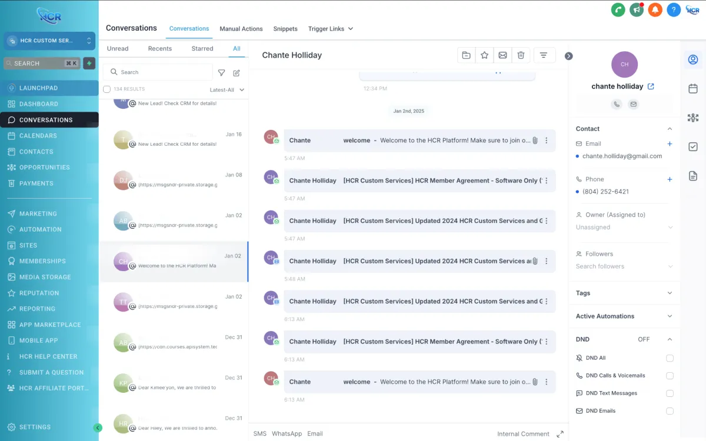706x441 pixels.
Task: Switch to Recents tab
Action: [x=160, y=49]
